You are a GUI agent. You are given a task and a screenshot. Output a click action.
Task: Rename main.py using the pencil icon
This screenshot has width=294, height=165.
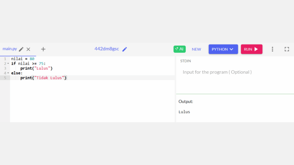click(21, 49)
